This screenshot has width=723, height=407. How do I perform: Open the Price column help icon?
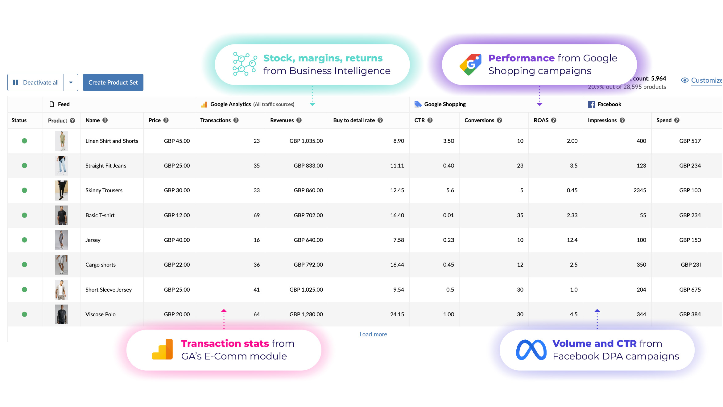click(166, 120)
